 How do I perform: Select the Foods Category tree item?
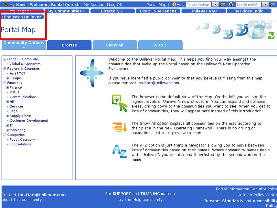pos(22,140)
